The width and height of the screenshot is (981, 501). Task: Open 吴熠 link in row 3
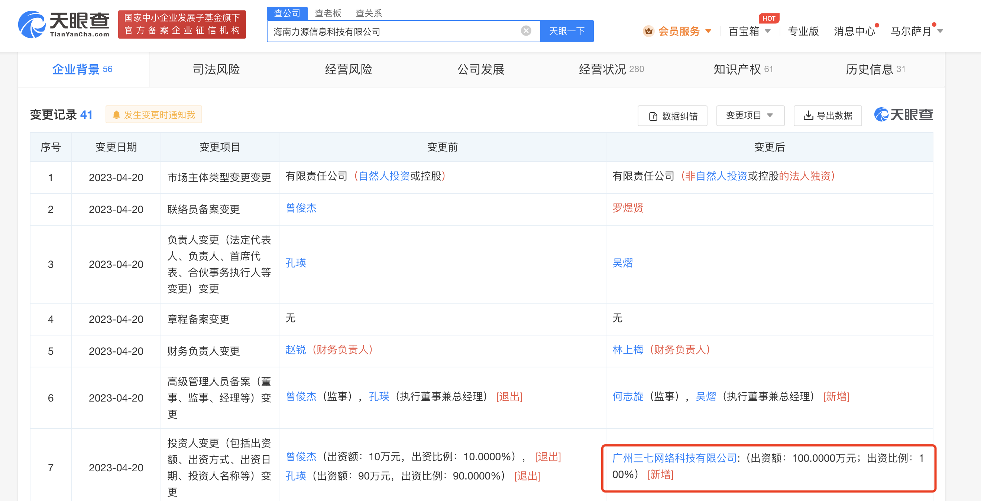click(623, 263)
